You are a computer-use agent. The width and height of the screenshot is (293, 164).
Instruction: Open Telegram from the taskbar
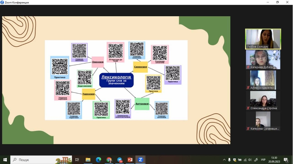coord(120,160)
